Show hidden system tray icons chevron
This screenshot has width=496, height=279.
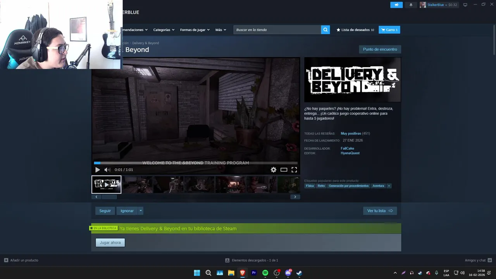(x=395, y=273)
